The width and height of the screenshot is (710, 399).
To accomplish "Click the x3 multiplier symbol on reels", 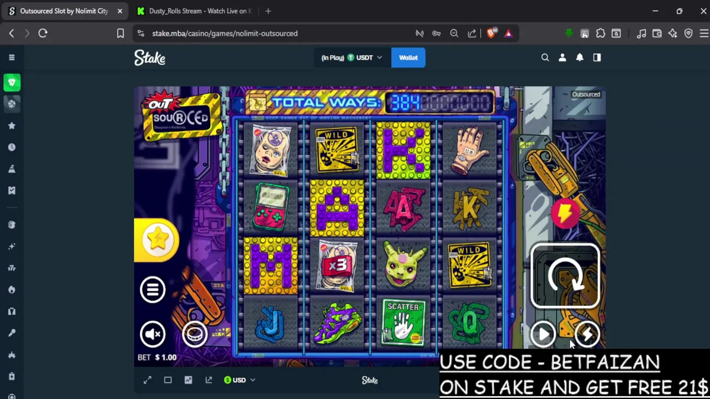I will pyautogui.click(x=337, y=265).
